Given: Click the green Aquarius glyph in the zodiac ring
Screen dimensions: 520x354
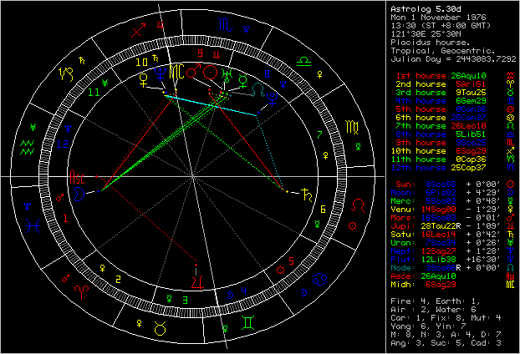Looking at the screenshot, I should [x=28, y=148].
